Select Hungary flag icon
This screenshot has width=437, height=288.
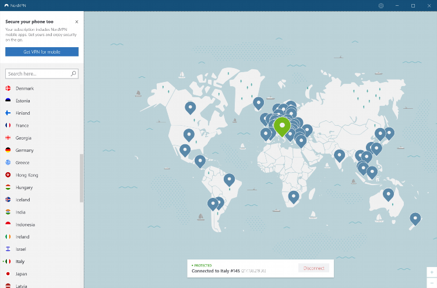point(8,187)
